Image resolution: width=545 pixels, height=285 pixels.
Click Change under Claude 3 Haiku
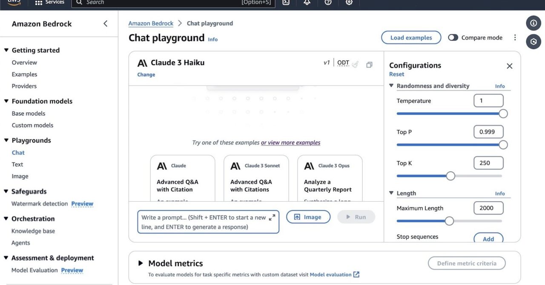[x=146, y=75]
